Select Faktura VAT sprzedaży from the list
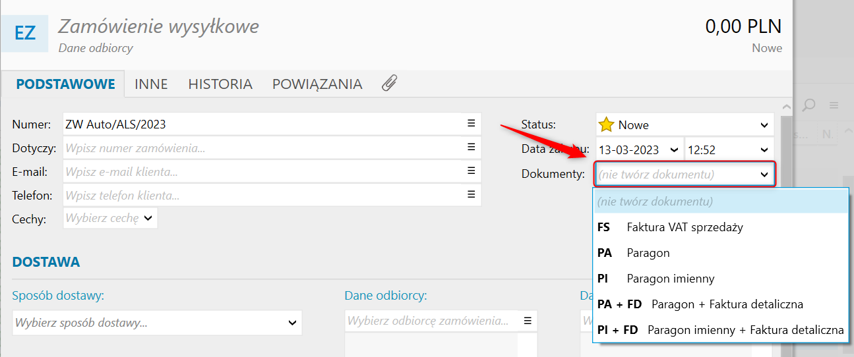This screenshot has width=854, height=357. 685,227
